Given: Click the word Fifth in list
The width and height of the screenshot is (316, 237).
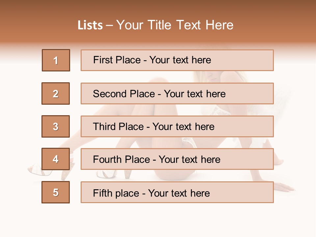Looking at the screenshot, I should tap(102, 193).
